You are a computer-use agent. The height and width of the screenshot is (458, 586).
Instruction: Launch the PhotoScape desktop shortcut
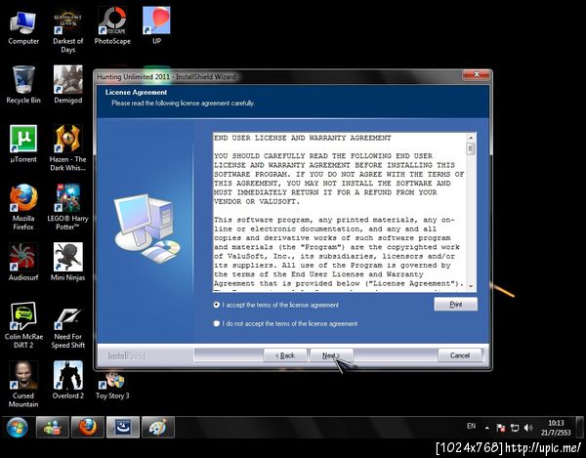[x=112, y=26]
